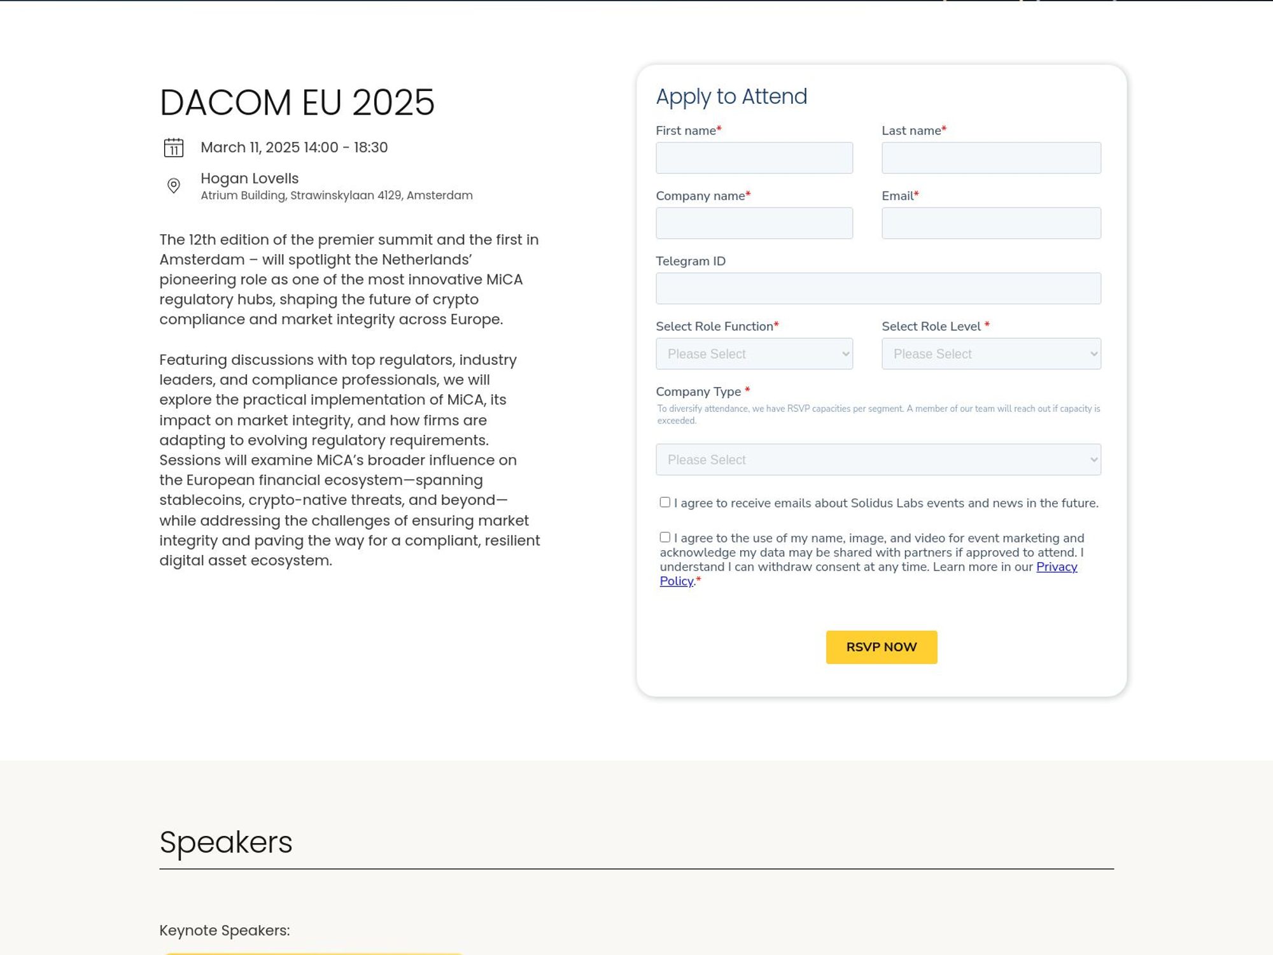
Task: Click the location pin icon next to Hogan Lovells
Action: click(172, 187)
